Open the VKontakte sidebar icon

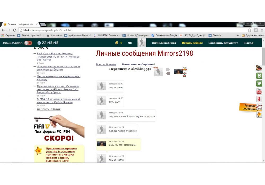pos(259,76)
